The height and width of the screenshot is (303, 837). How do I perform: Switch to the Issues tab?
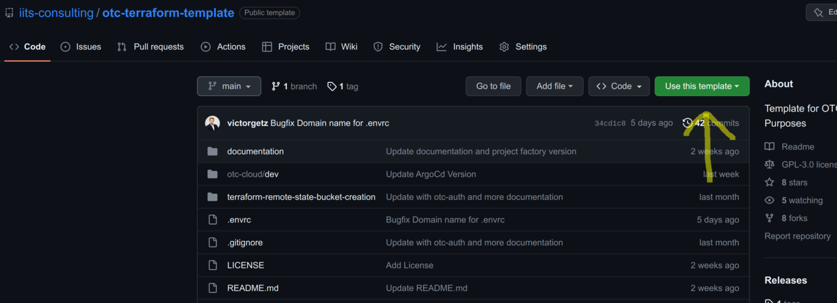coord(81,47)
